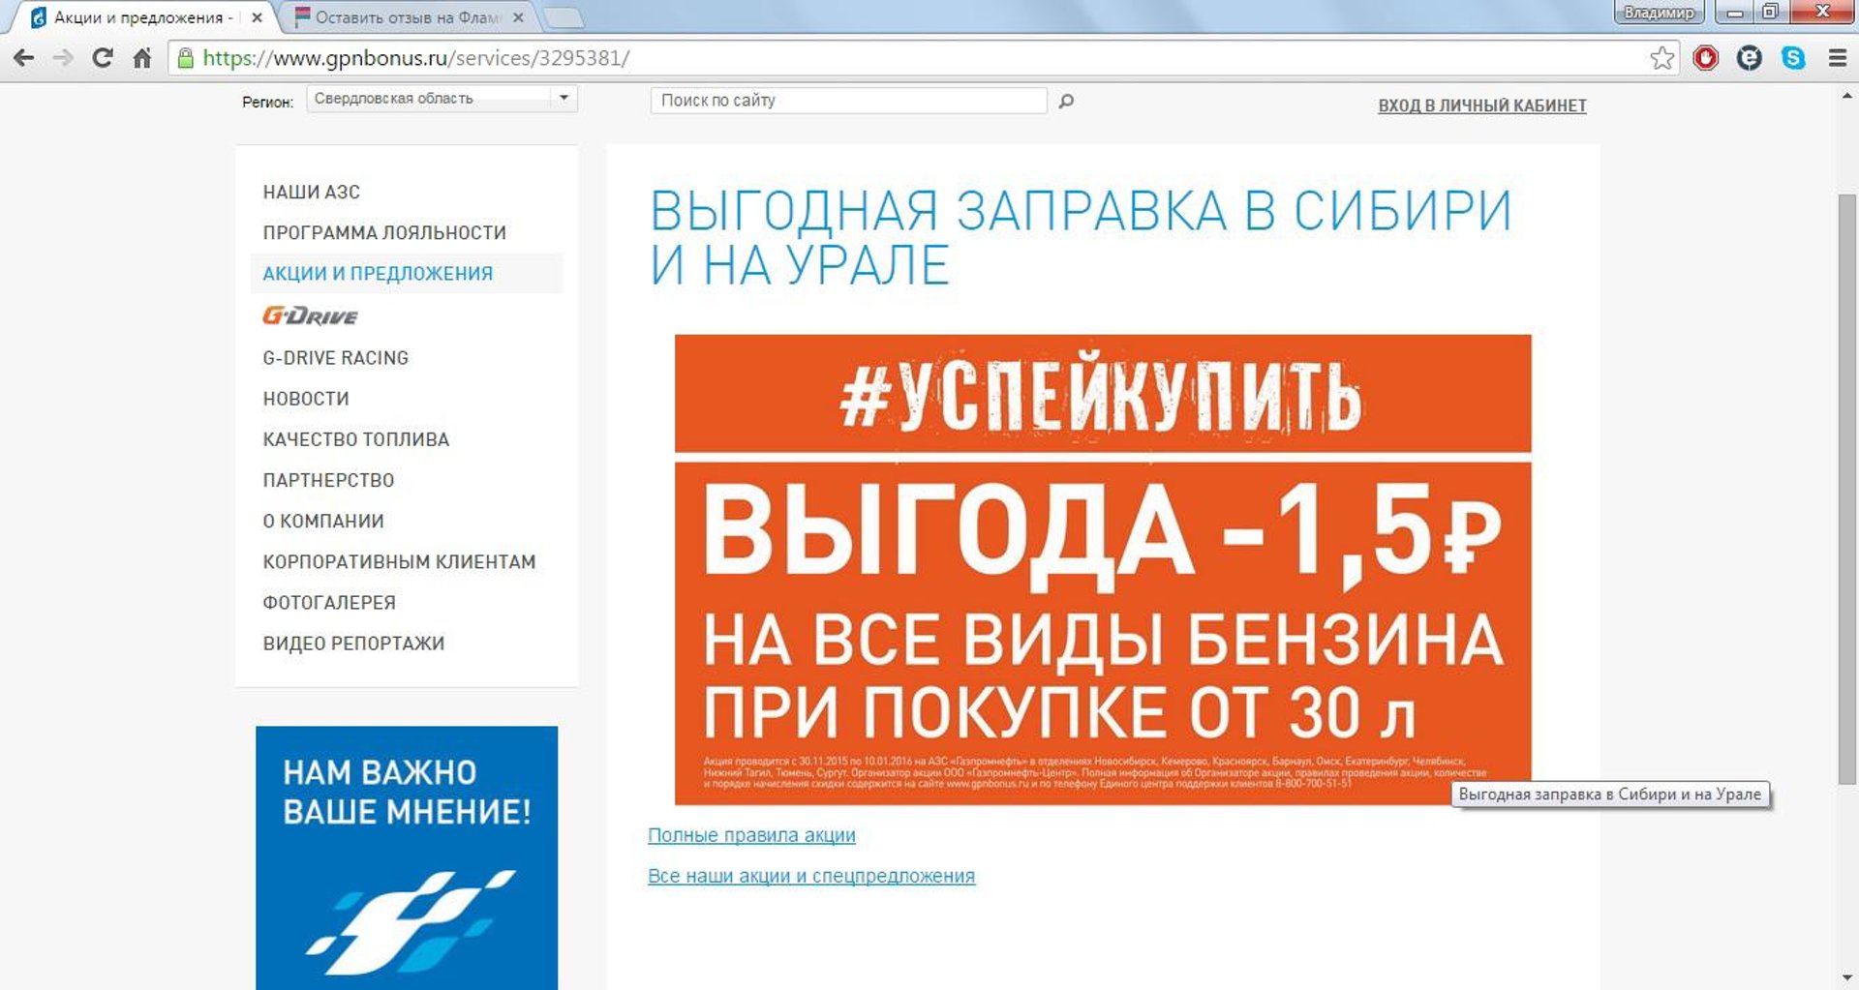Click the Поиск по сайту input field
1859x990 pixels.
pos(848,101)
